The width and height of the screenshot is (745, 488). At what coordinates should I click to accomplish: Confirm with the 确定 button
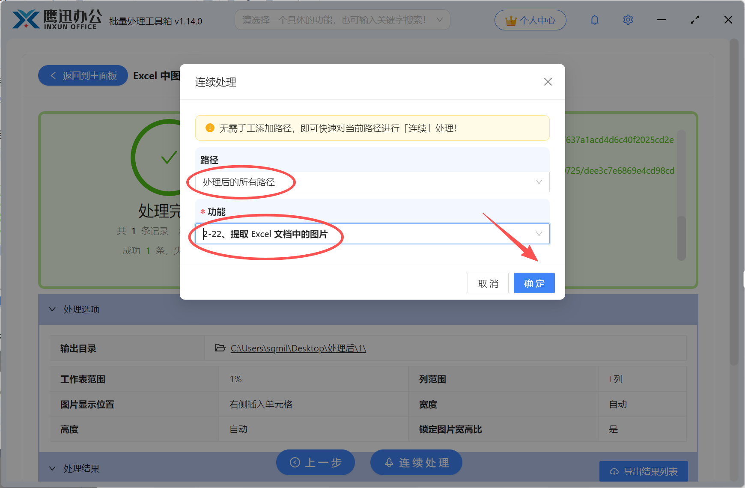534,283
